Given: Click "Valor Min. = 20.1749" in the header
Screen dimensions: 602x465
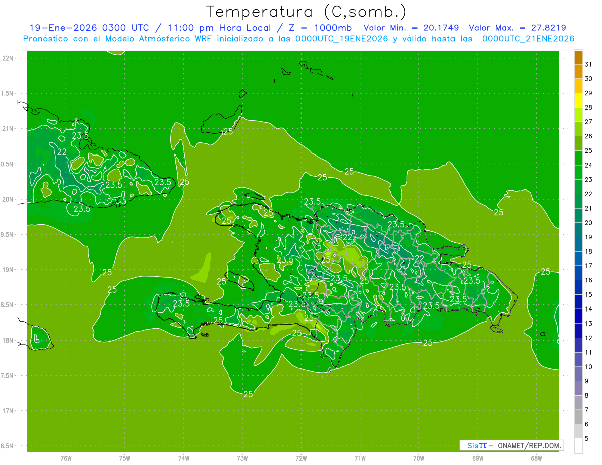Looking at the screenshot, I should tap(411, 28).
